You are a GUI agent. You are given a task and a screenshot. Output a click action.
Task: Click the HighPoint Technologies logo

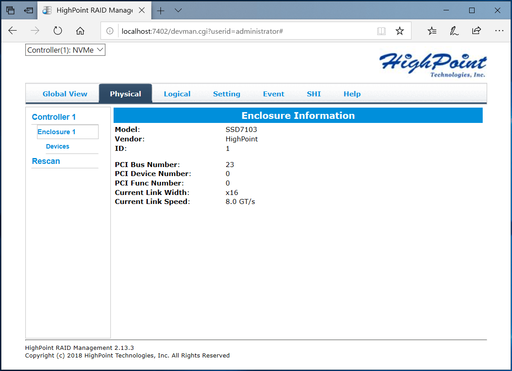click(x=432, y=65)
